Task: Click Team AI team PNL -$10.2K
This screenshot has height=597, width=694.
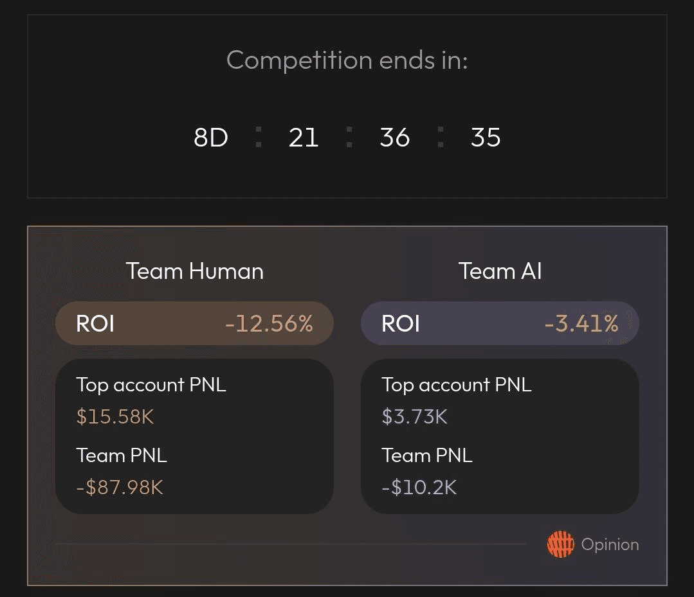Action: click(x=419, y=487)
